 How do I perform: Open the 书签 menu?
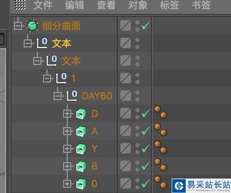[201, 5]
